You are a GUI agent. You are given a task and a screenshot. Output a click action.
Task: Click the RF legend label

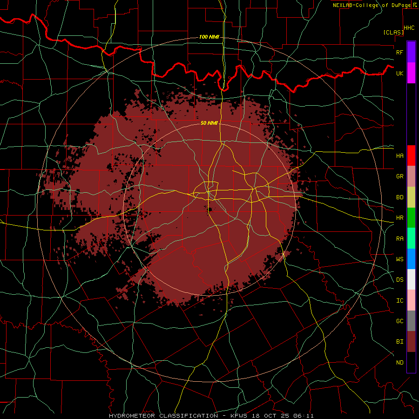400,52
